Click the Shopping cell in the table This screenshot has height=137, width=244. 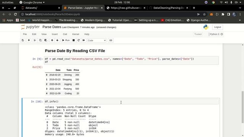[x=67, y=80]
